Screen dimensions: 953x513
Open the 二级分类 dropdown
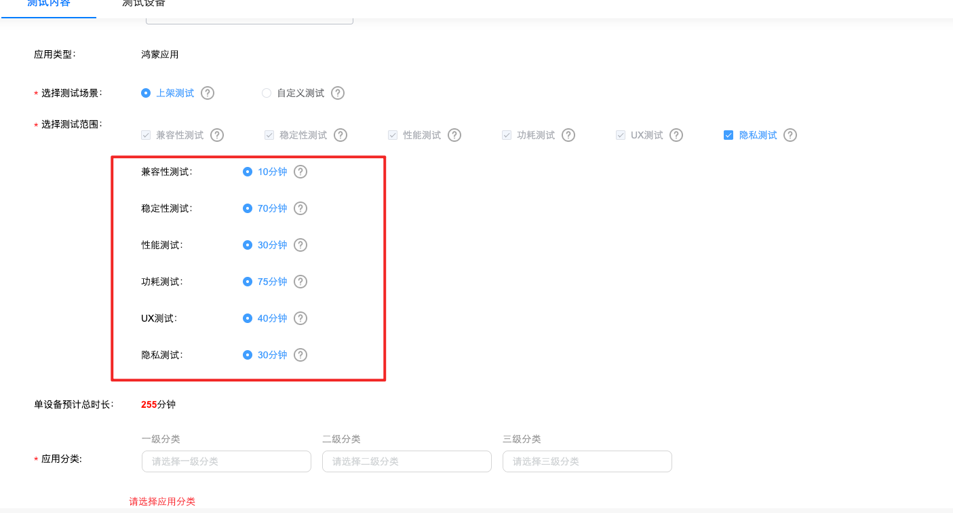(x=406, y=461)
